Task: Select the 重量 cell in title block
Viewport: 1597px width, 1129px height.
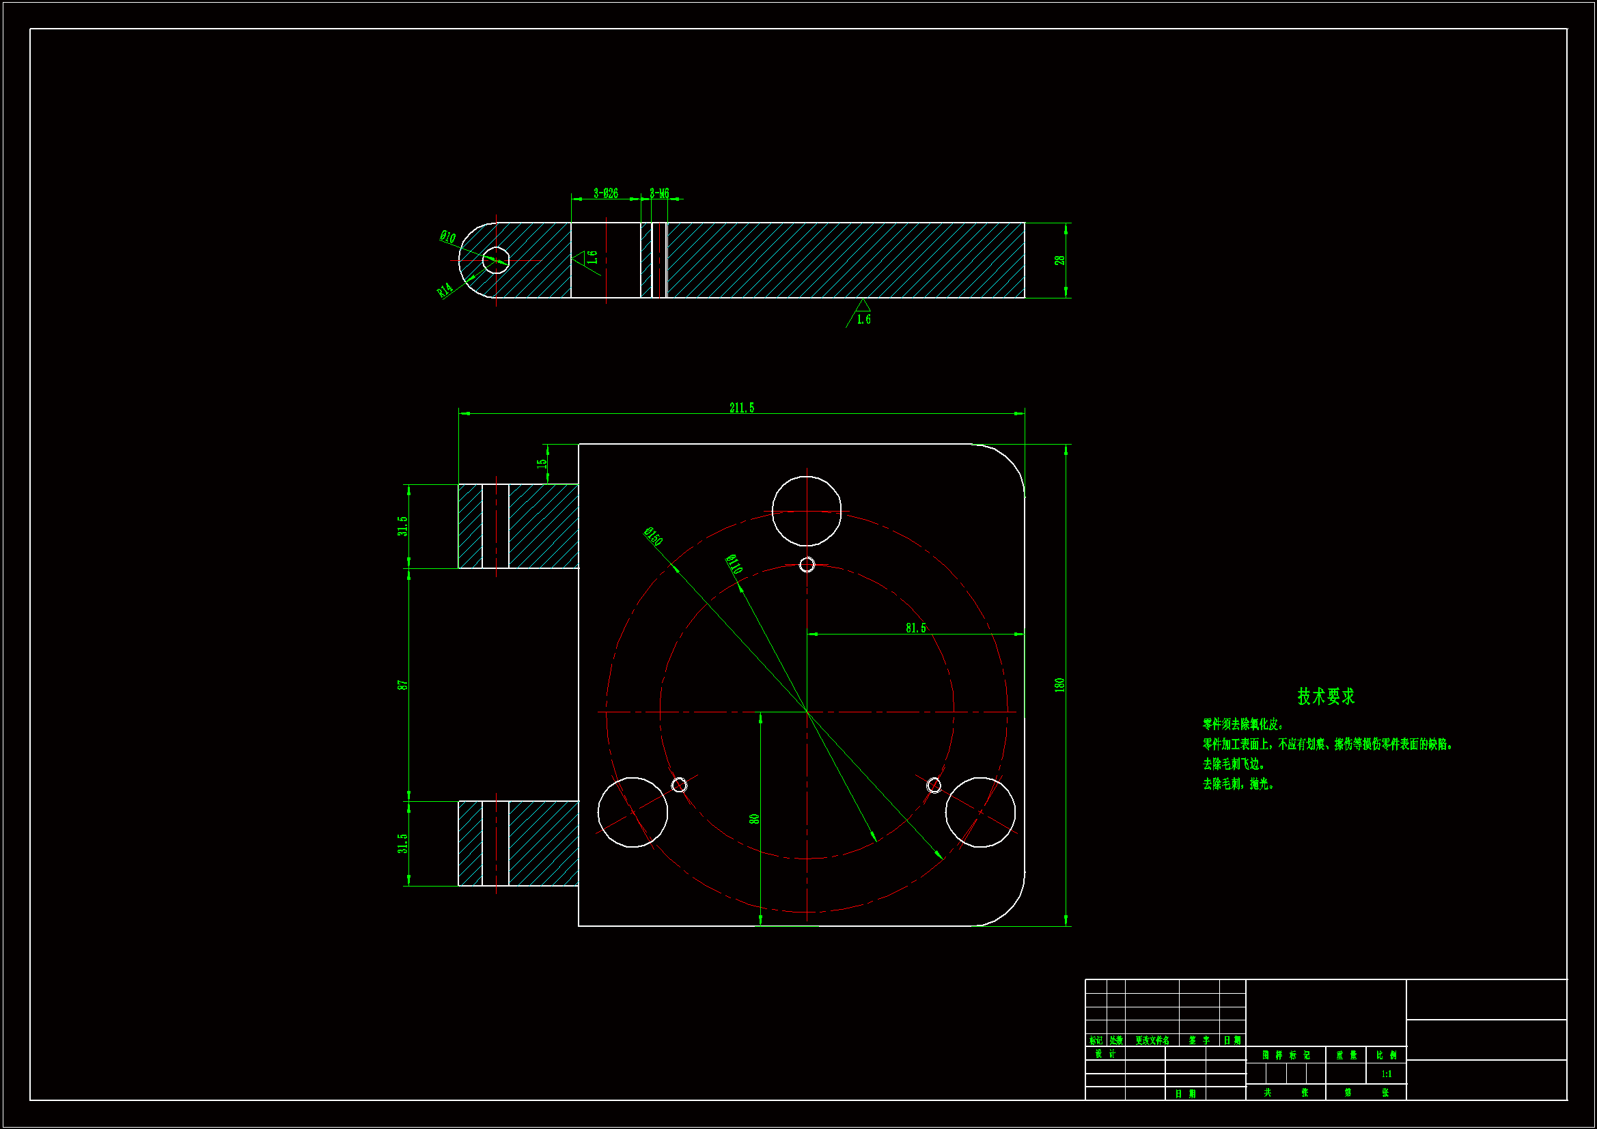Action: pyautogui.click(x=1346, y=1055)
